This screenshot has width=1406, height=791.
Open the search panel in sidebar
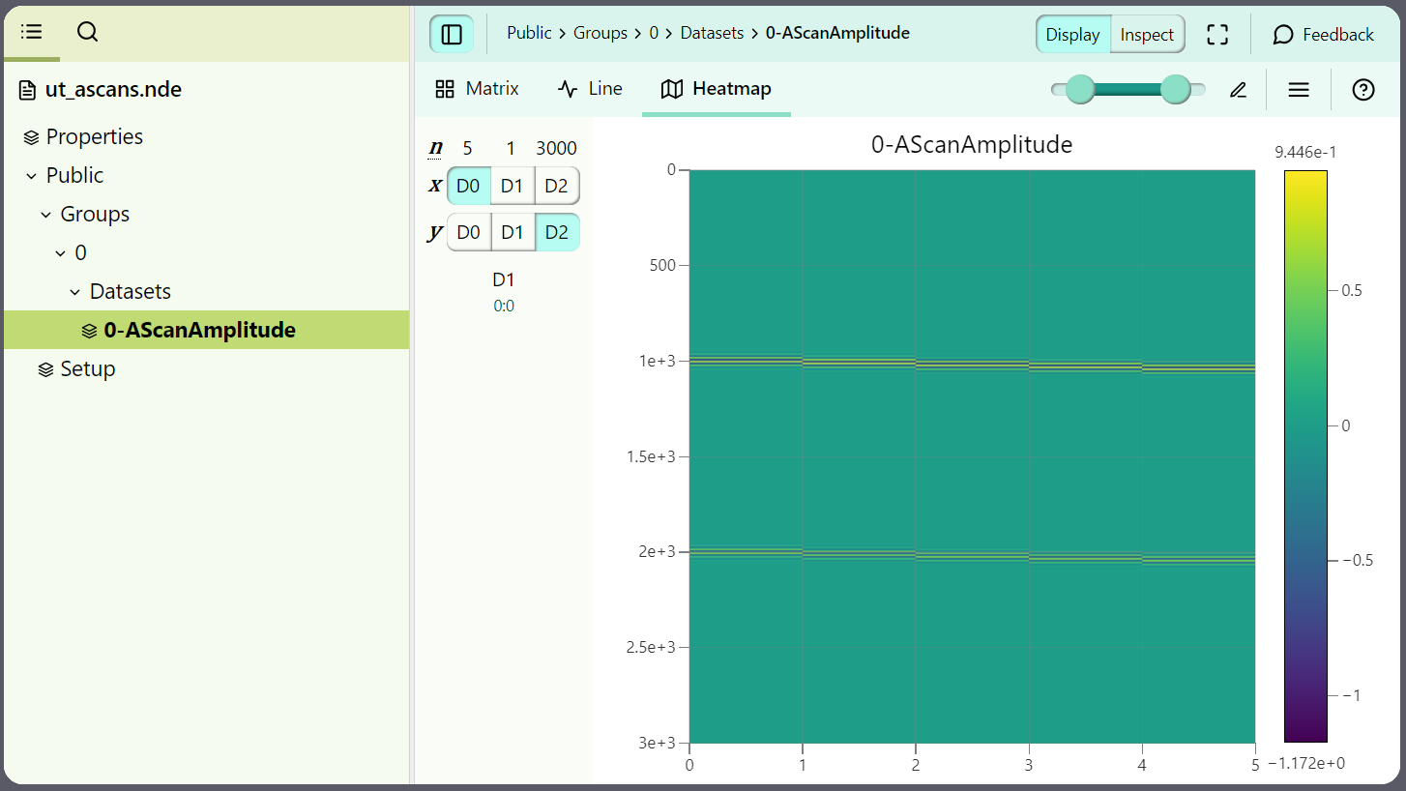tap(87, 32)
